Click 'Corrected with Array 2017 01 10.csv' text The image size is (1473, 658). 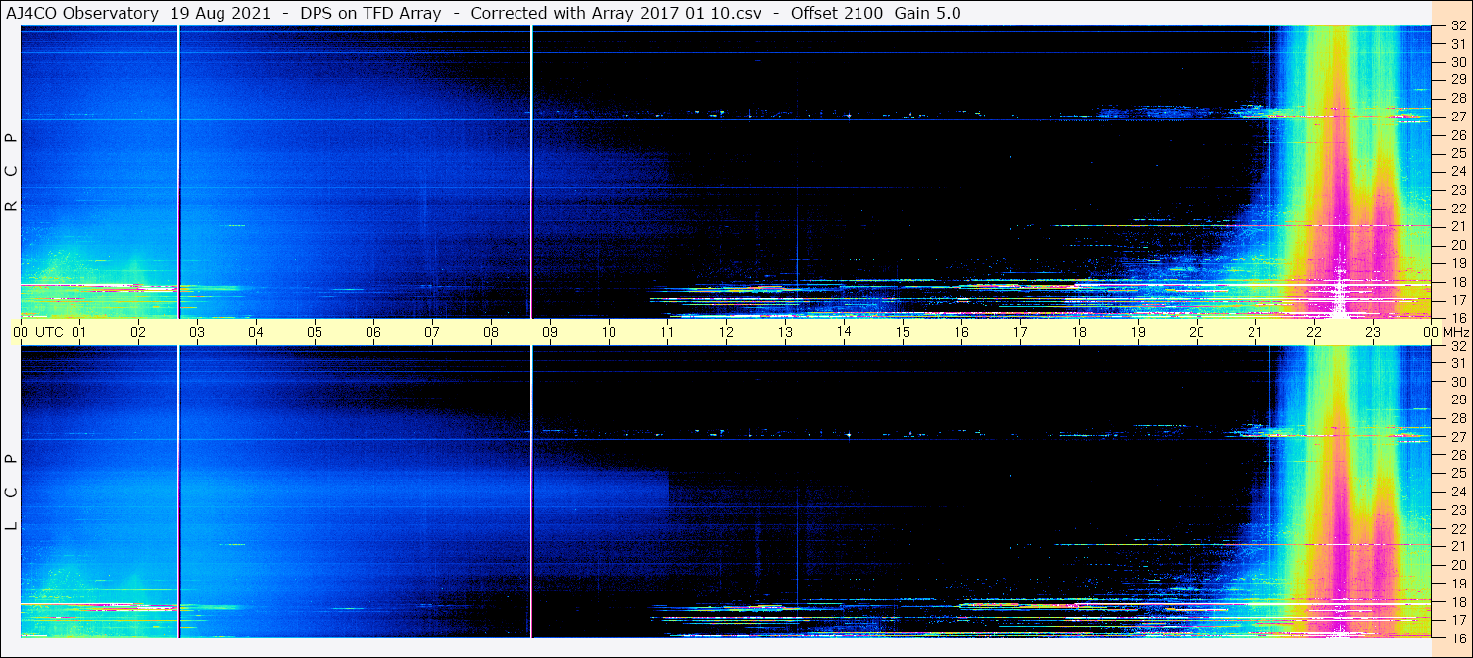tap(615, 13)
